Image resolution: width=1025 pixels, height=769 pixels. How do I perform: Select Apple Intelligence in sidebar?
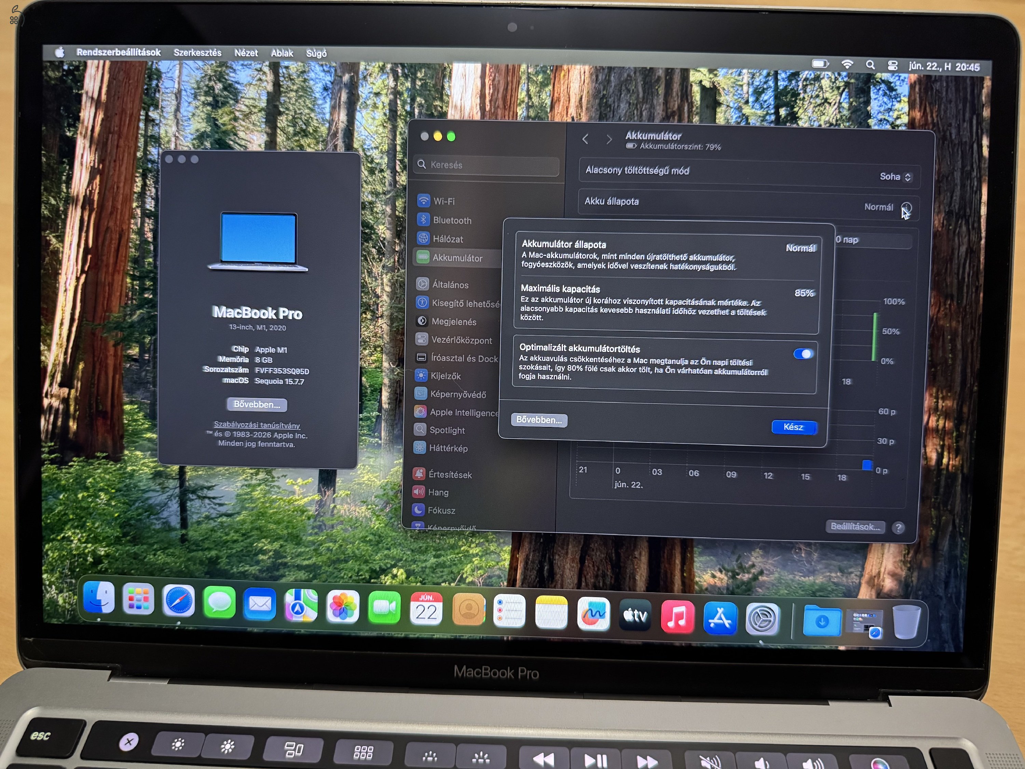(x=456, y=412)
